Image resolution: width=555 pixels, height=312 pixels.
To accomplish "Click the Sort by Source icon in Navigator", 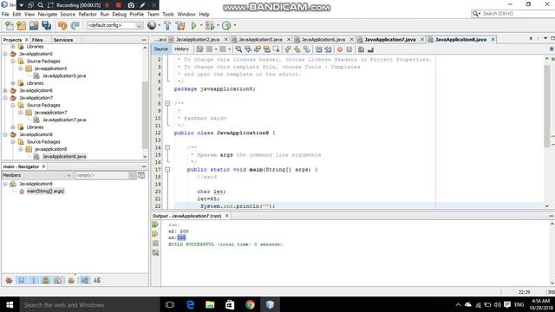I will point(96,280).
